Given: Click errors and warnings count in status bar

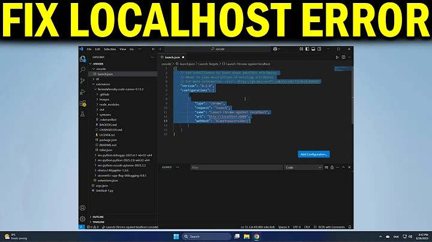Looking at the screenshot, I should (92, 227).
